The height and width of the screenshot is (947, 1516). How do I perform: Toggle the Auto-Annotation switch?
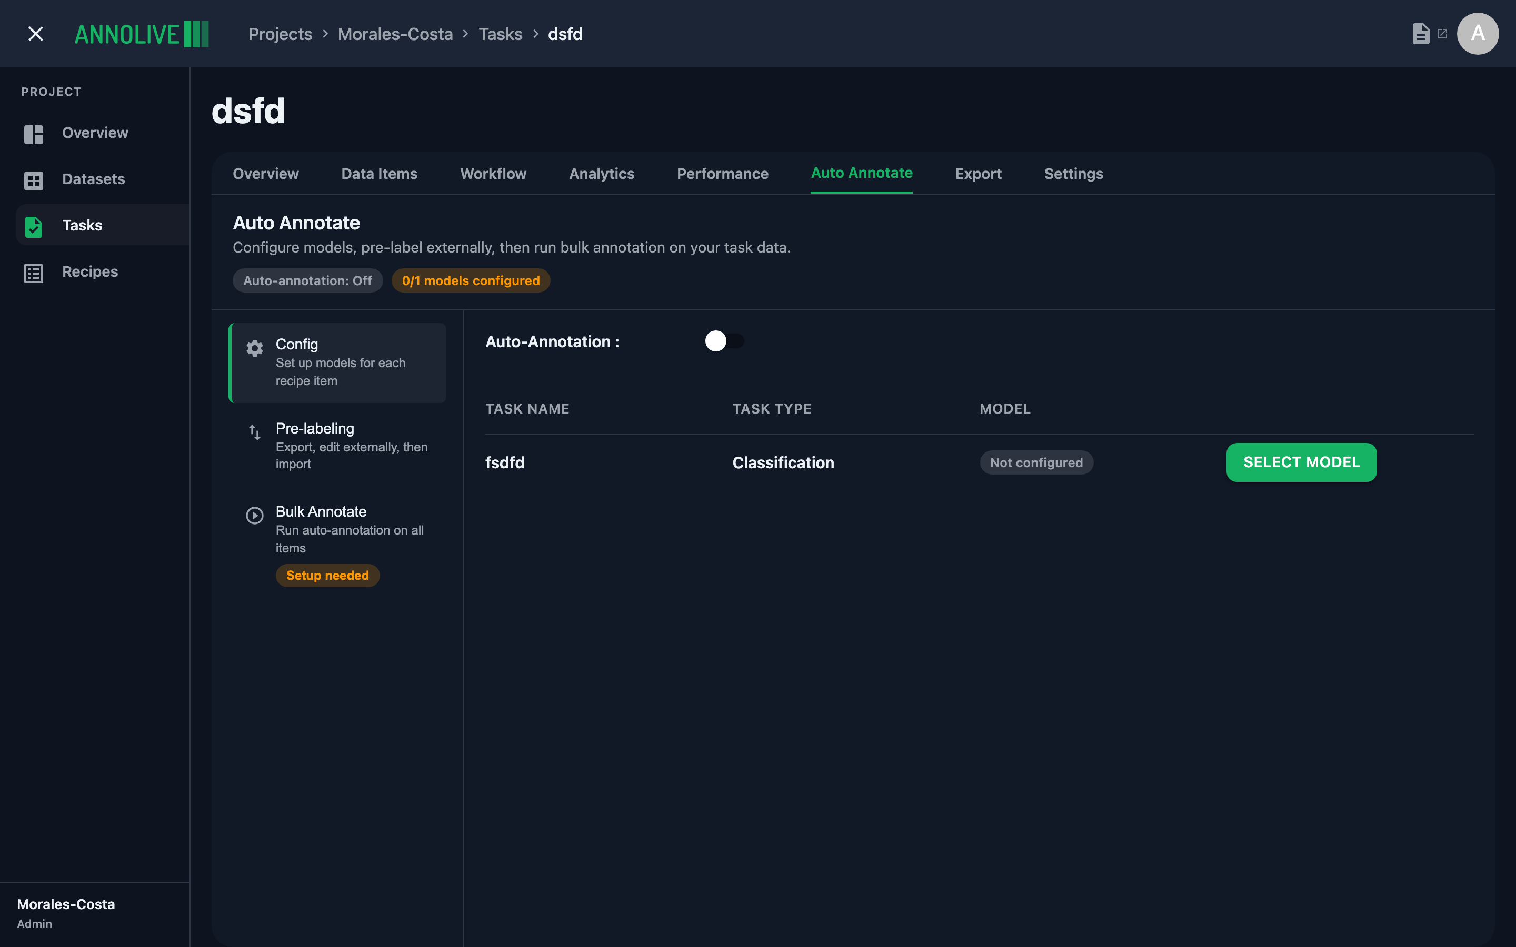[724, 341]
